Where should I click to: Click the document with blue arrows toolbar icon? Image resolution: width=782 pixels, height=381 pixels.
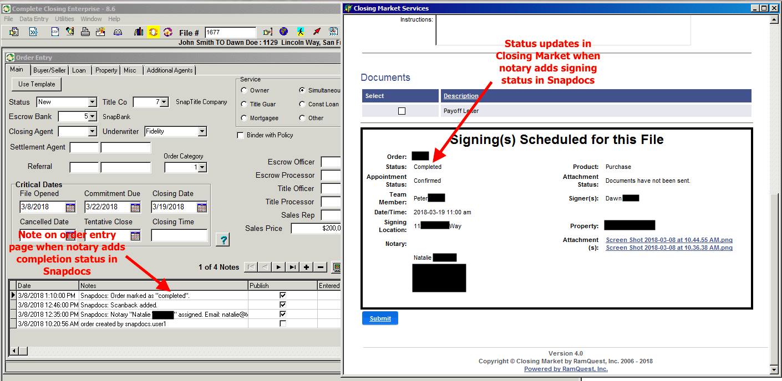33,32
